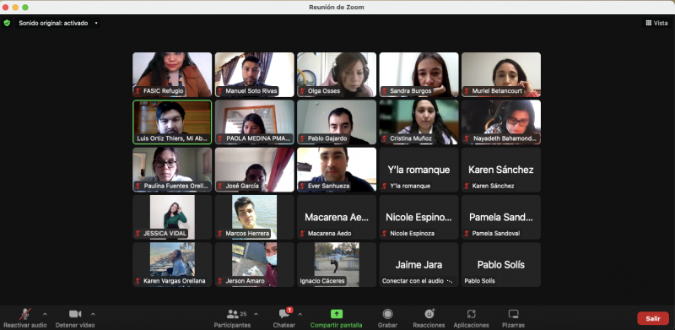Select Paulina Fuentes Orellana video tile
Image resolution: width=675 pixels, height=330 pixels.
(x=172, y=170)
